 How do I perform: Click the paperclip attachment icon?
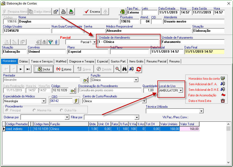tap(56, 42)
